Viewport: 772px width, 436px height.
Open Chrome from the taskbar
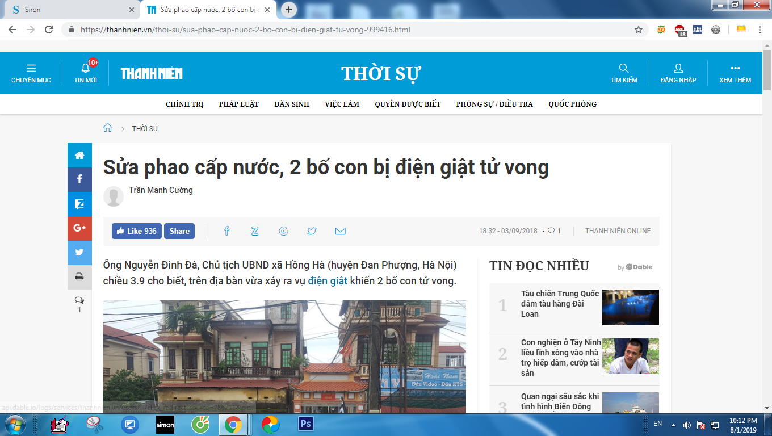(233, 424)
